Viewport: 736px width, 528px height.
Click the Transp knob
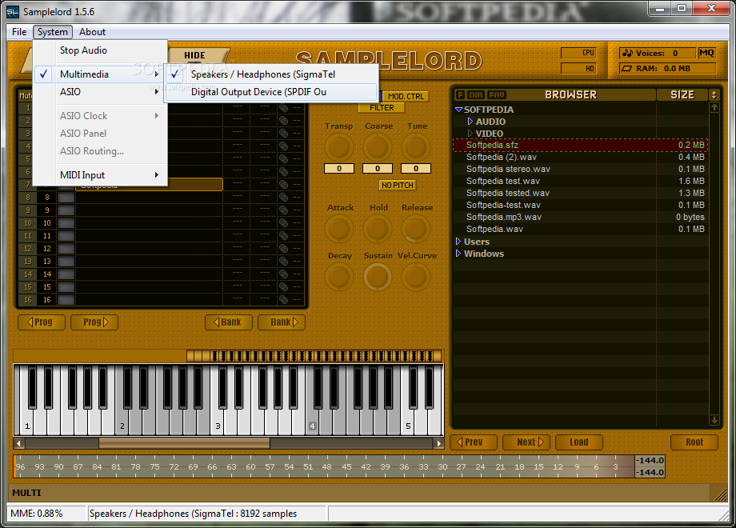pos(339,147)
